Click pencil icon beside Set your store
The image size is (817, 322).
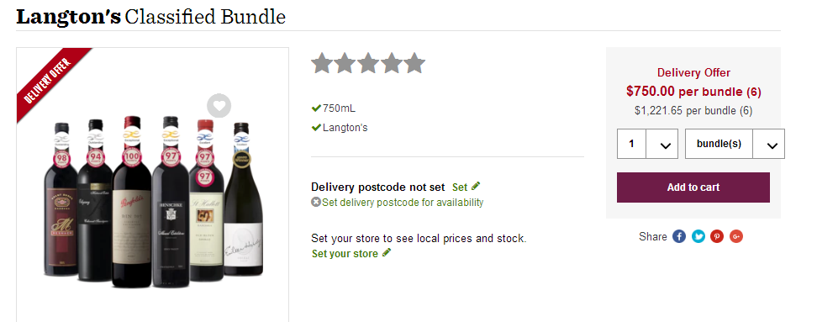point(386,253)
